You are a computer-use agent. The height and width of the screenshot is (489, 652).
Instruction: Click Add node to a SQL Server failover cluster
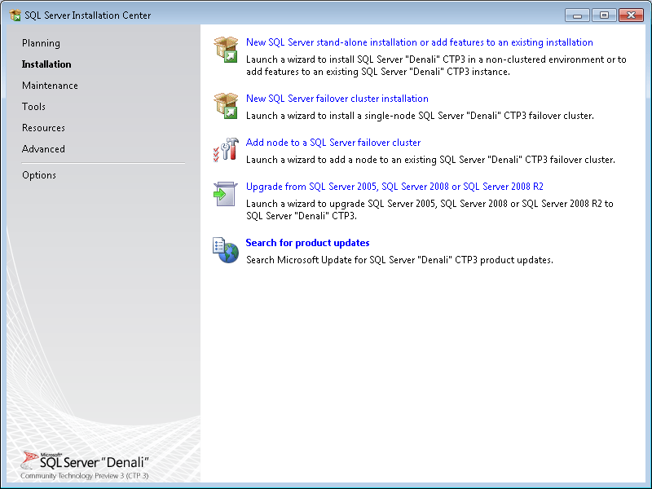pyautogui.click(x=333, y=143)
